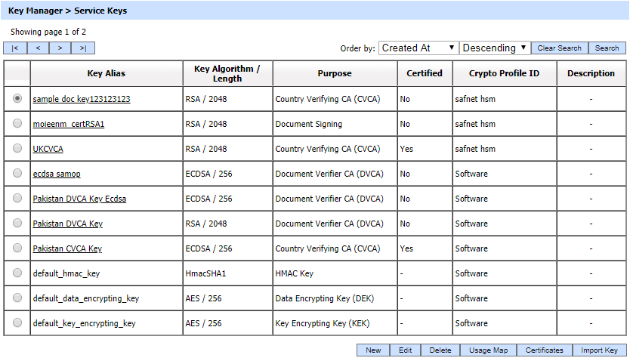Go to the previous page of keys
Image resolution: width=630 pixels, height=361 pixels.
pyautogui.click(x=38, y=48)
